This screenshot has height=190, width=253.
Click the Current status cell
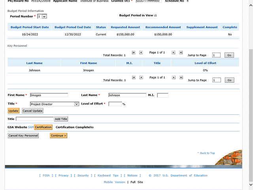pos(101,34)
